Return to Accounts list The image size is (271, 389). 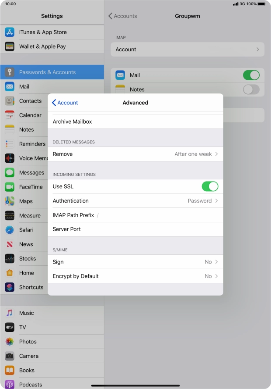pos(123,16)
